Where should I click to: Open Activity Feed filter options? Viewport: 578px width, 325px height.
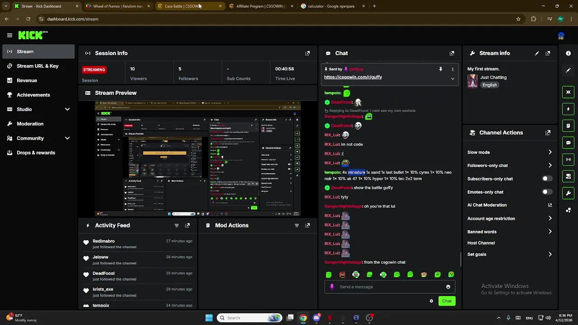click(177, 225)
